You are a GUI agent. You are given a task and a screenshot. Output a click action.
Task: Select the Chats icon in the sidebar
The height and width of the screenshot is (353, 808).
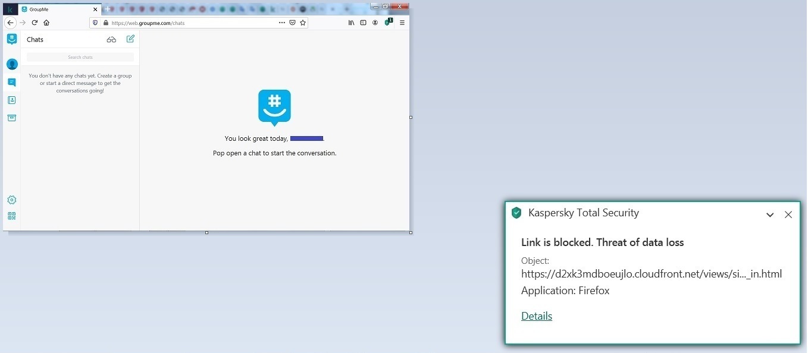[12, 83]
